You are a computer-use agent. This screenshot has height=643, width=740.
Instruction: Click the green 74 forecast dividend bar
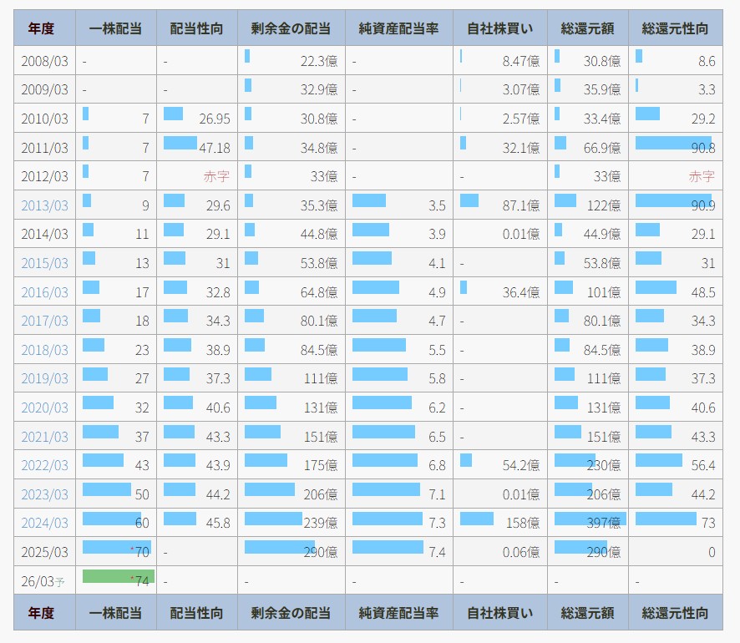pos(119,576)
